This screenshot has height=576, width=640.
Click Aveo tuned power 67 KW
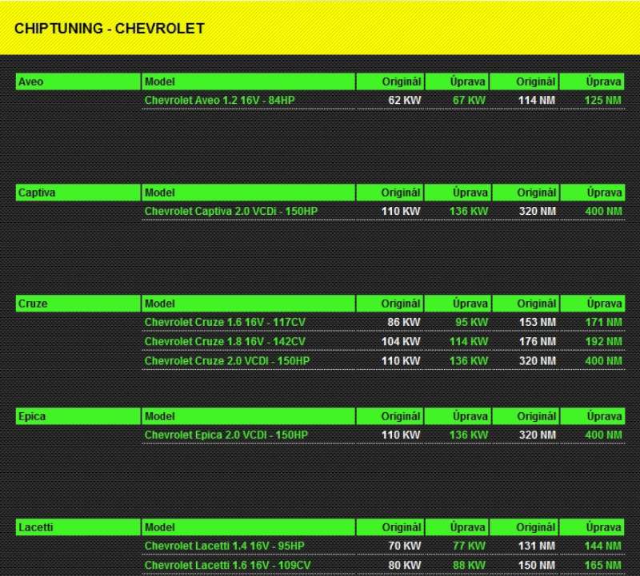coord(469,101)
